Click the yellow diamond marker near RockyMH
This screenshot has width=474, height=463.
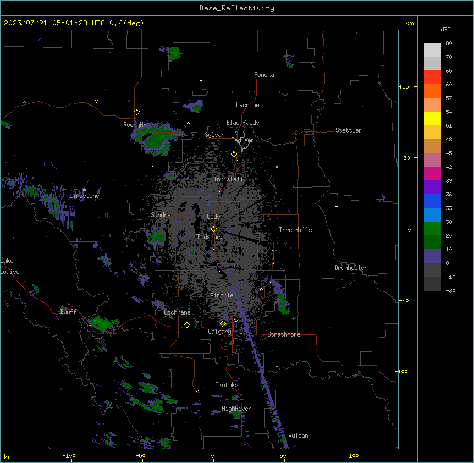[x=137, y=112]
